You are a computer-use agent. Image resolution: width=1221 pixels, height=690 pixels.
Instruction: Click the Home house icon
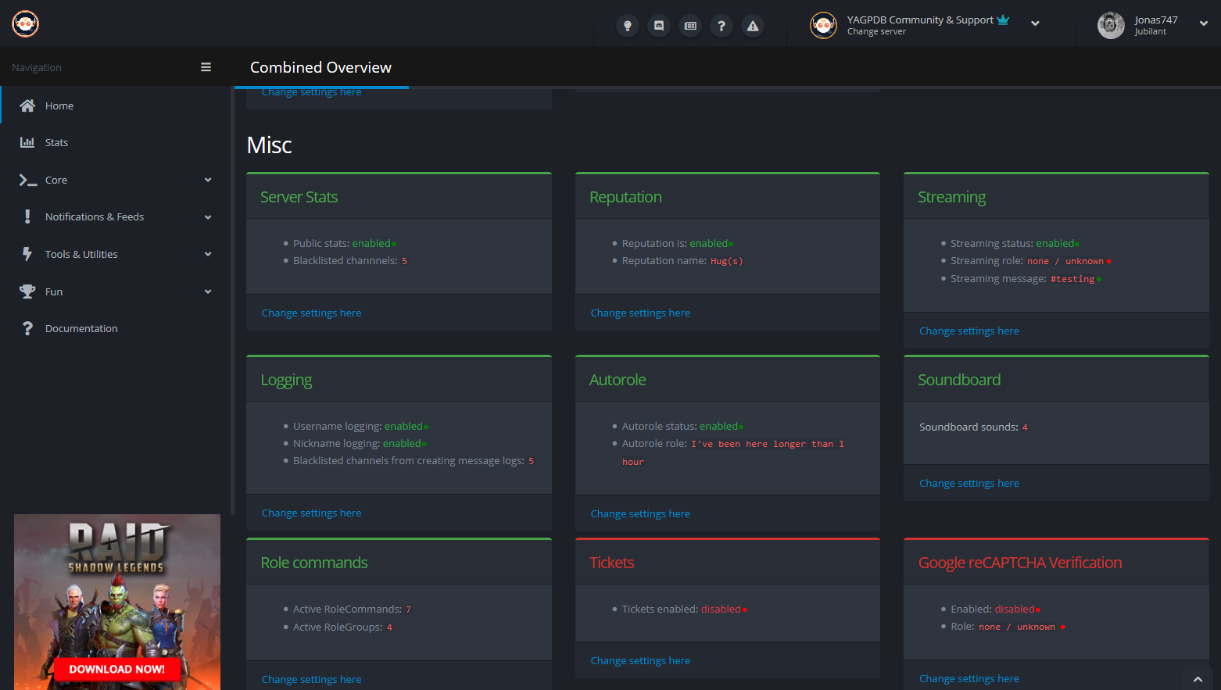click(27, 105)
